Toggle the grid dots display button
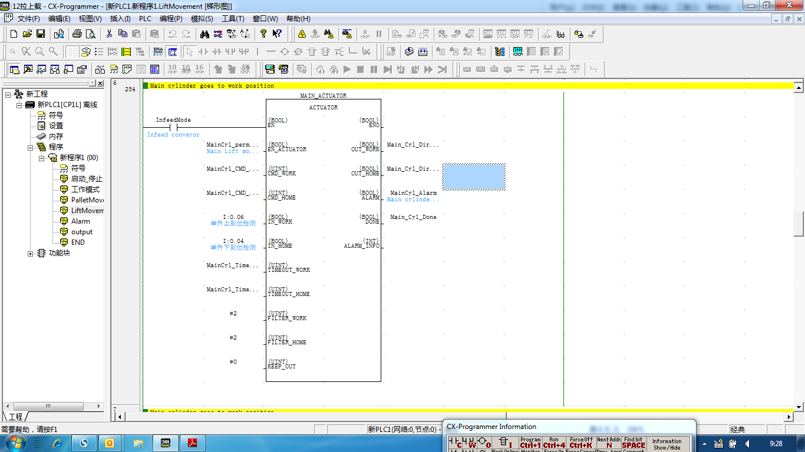 71,52
